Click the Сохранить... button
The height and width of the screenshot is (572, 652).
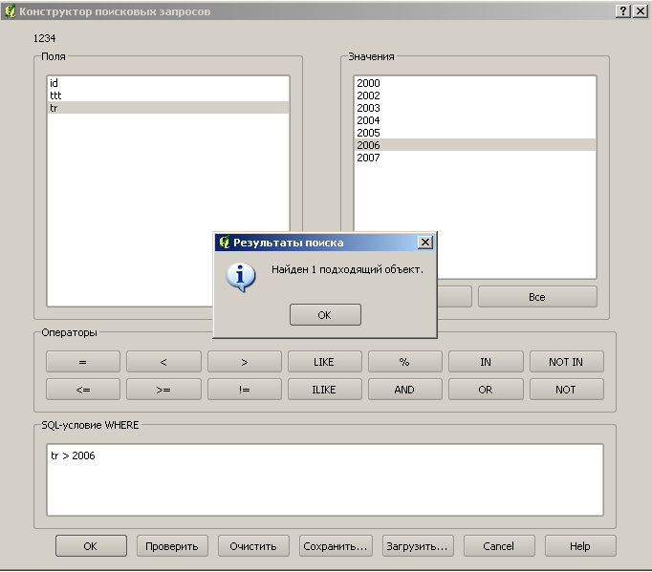pyautogui.click(x=336, y=546)
